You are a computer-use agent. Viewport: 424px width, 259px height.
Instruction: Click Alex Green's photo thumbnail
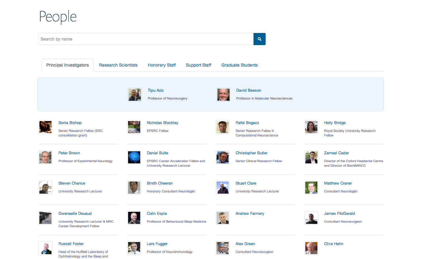coord(223,248)
